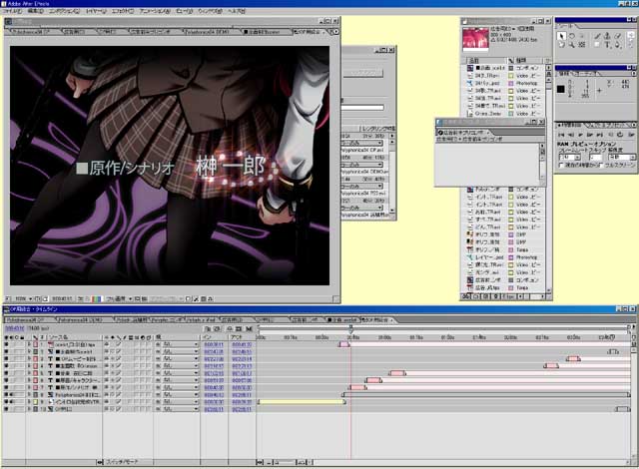Open the Animation menu

155,11
